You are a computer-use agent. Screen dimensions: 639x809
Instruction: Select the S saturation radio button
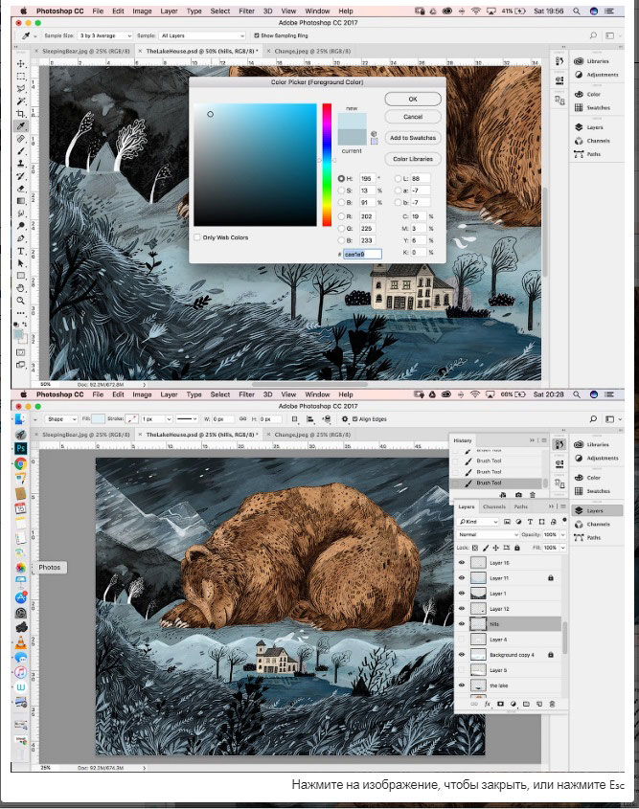tap(341, 191)
